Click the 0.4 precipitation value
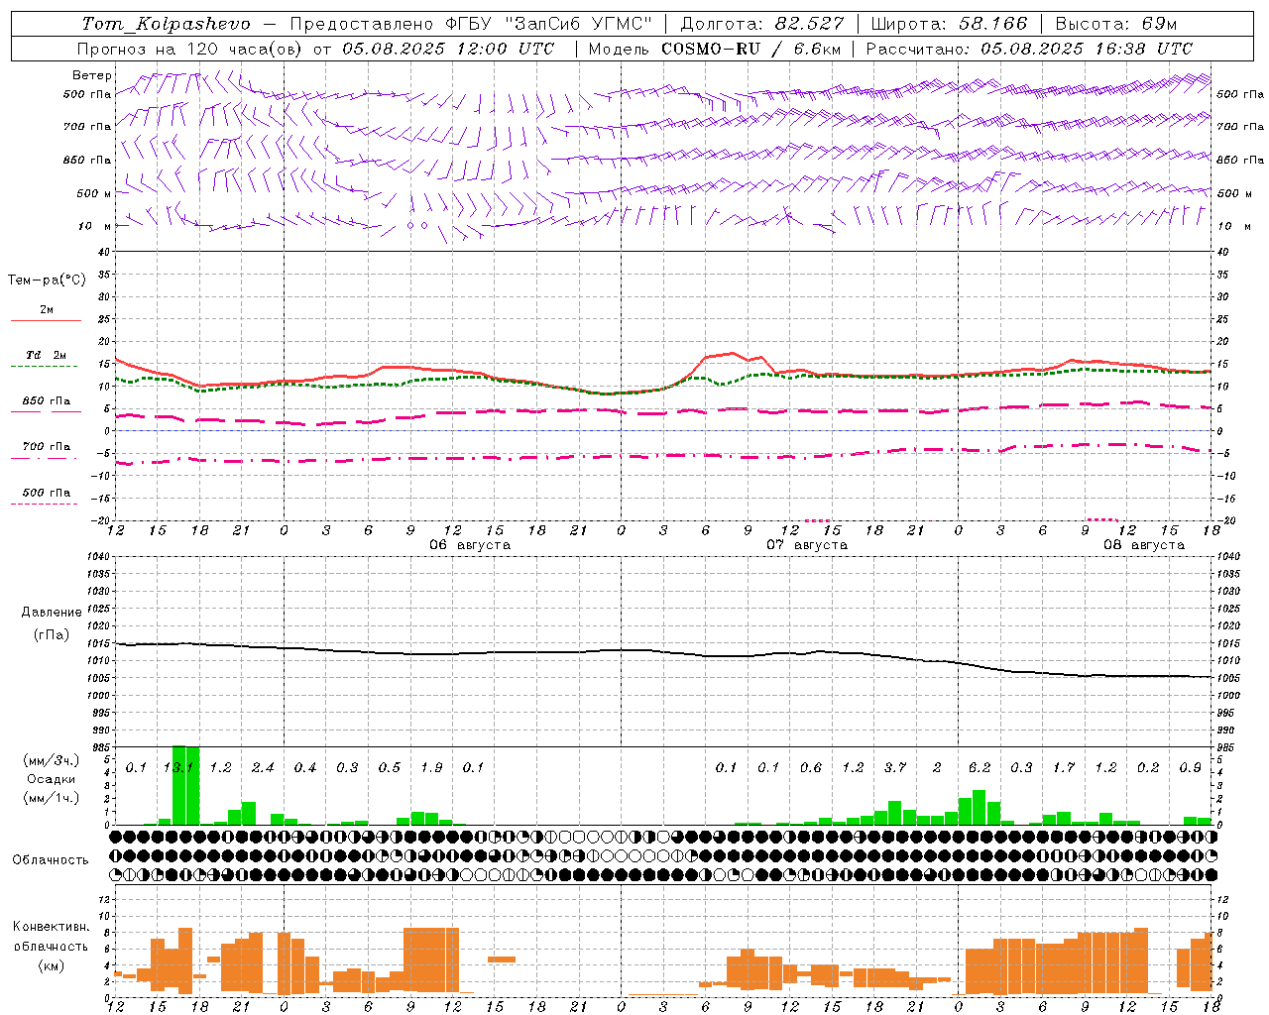This screenshot has width=1269, height=1015. click(305, 768)
